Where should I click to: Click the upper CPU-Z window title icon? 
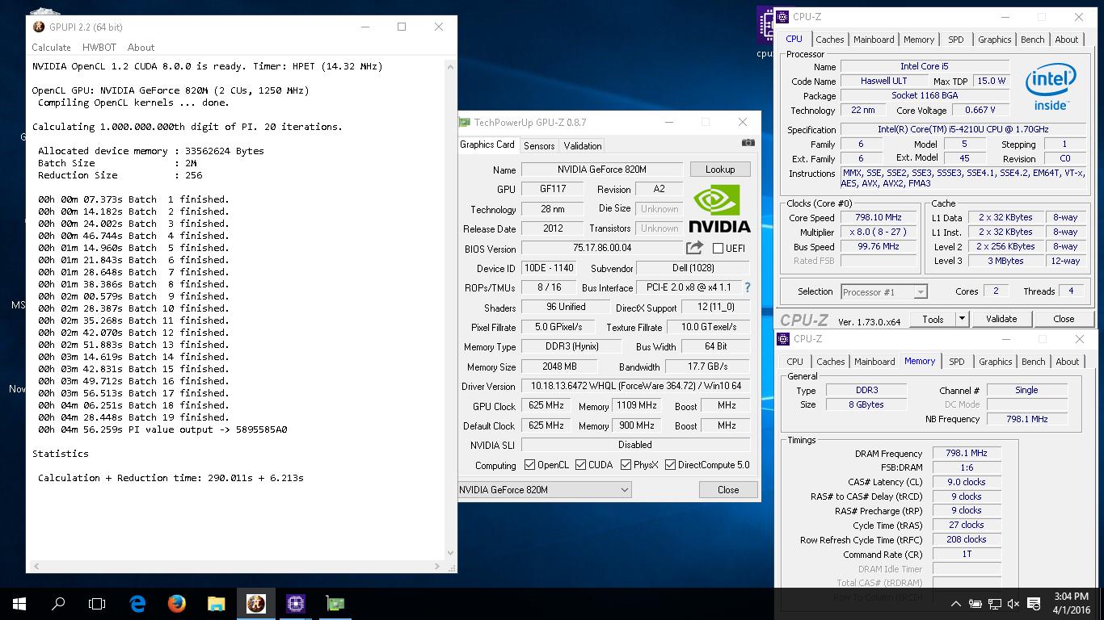click(782, 17)
